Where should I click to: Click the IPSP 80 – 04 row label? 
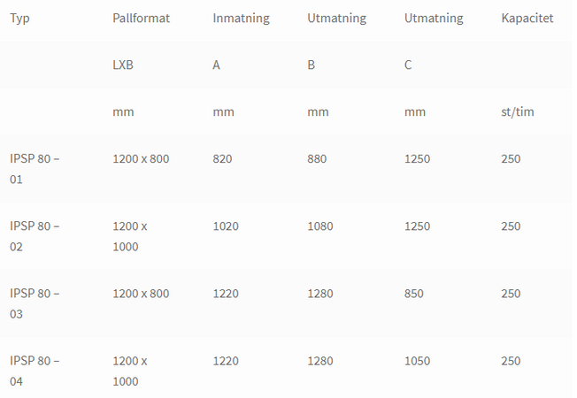click(x=35, y=371)
